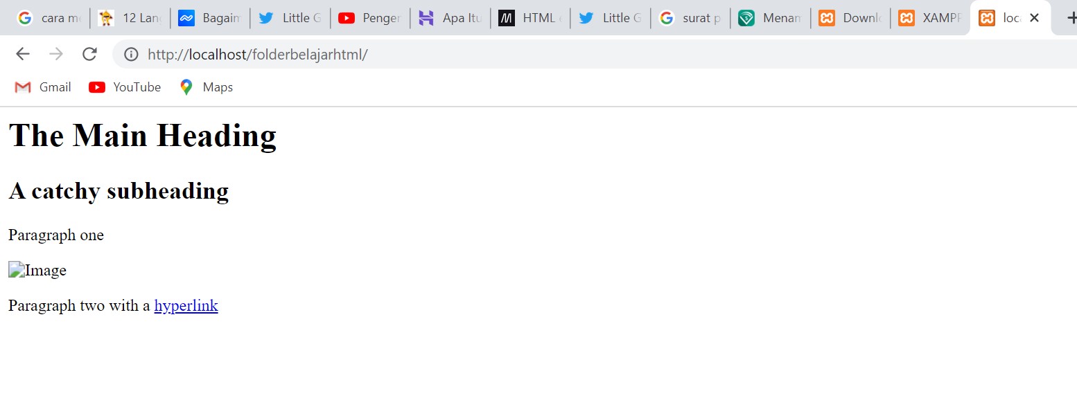Image resolution: width=1077 pixels, height=407 pixels.
Task: Open the site information (i) icon
Action: point(131,53)
